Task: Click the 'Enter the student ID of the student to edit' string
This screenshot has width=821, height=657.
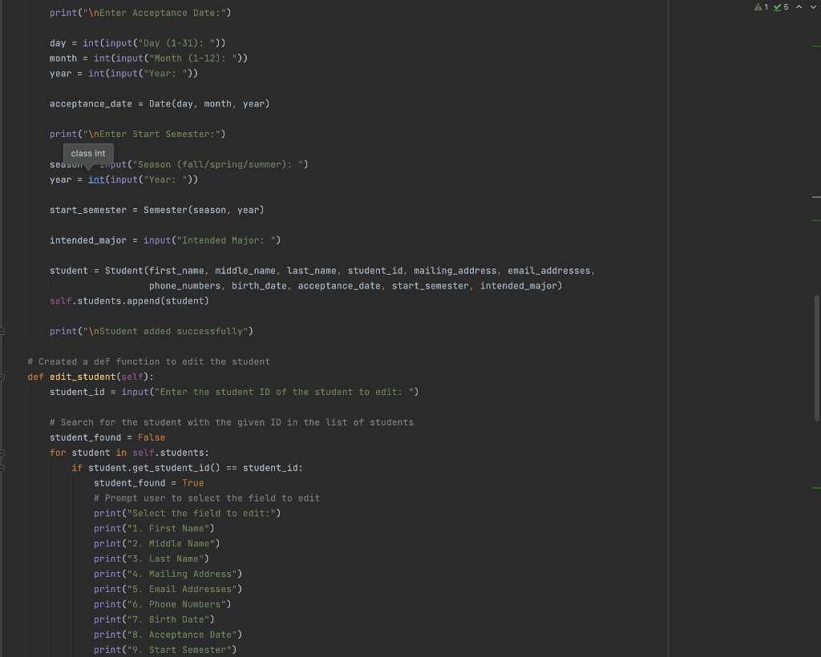Action: tap(284, 392)
